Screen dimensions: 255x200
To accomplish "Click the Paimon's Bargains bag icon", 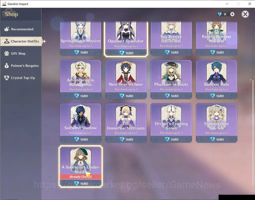I will [x=6, y=65].
